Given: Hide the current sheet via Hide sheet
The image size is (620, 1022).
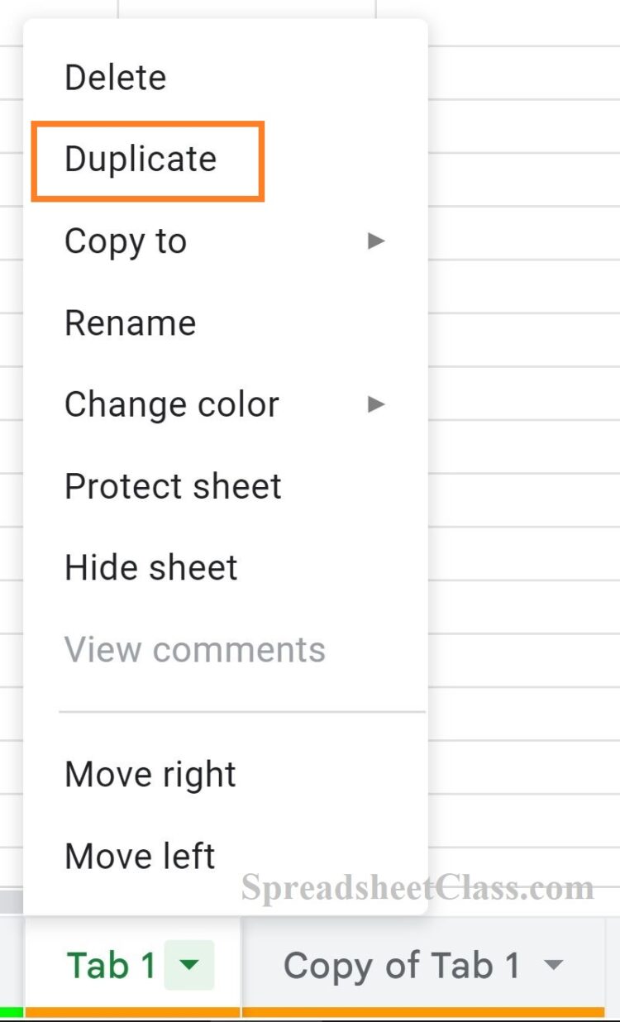Looking at the screenshot, I should pos(151,567).
